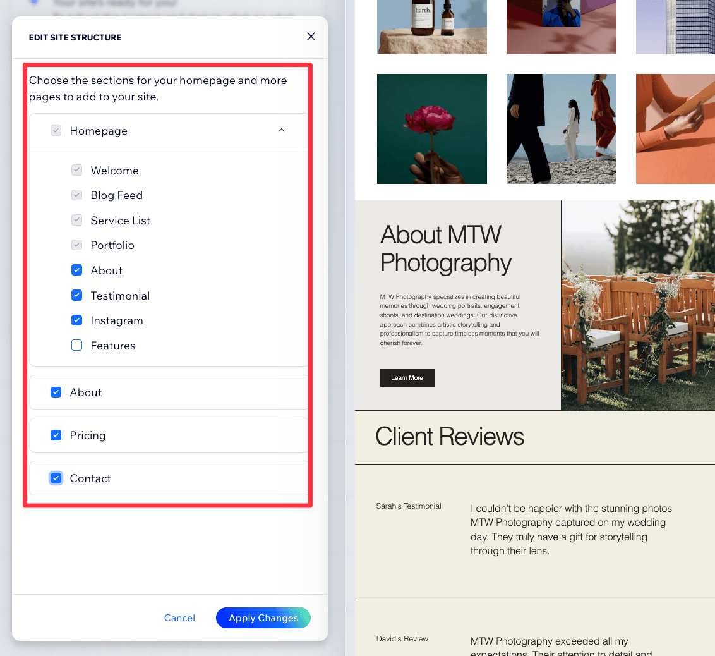This screenshot has width=715, height=656.
Task: Click the Apply Changes button
Action: click(x=263, y=618)
